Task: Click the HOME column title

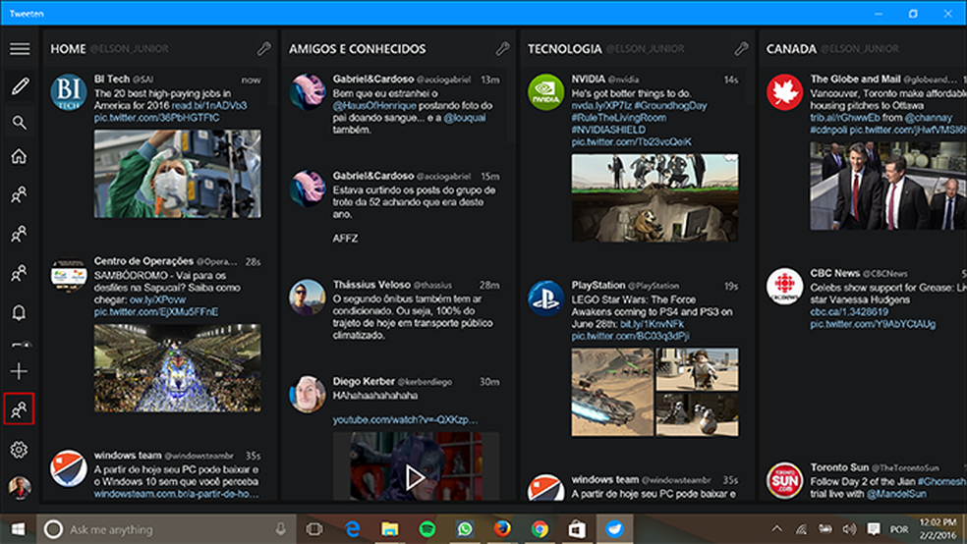Action: pyautogui.click(x=68, y=49)
